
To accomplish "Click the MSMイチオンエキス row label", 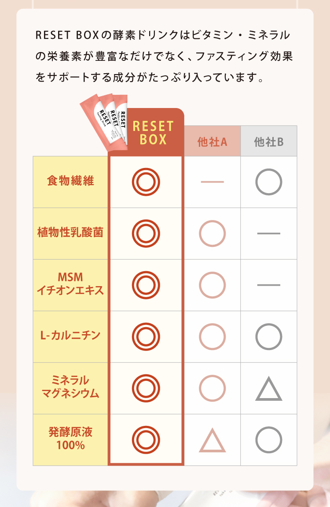I will 70,284.
